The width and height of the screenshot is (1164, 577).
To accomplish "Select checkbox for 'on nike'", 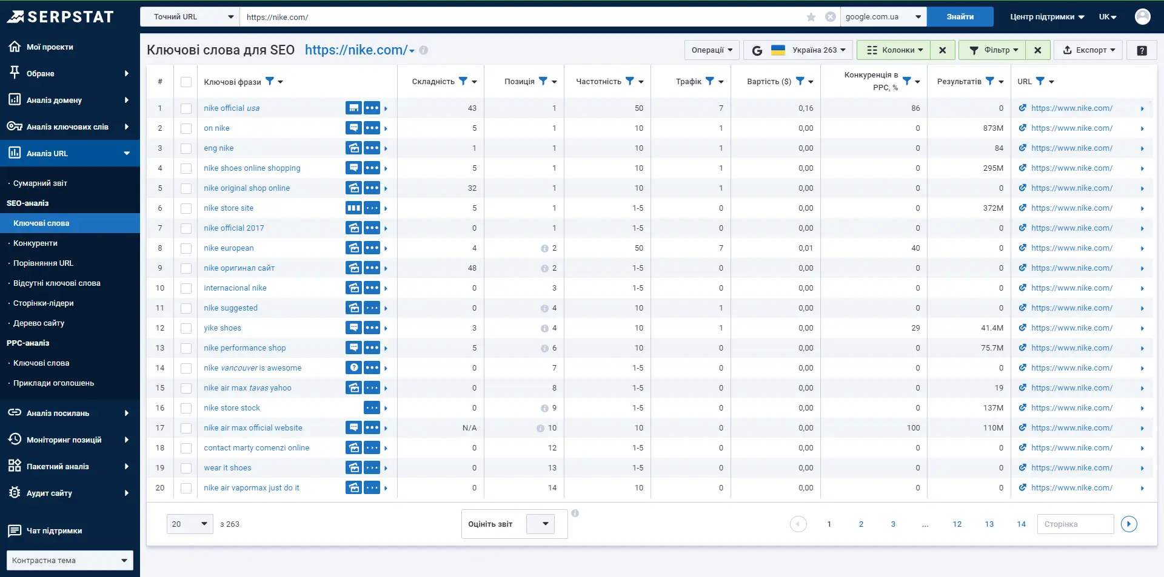I will (x=186, y=128).
